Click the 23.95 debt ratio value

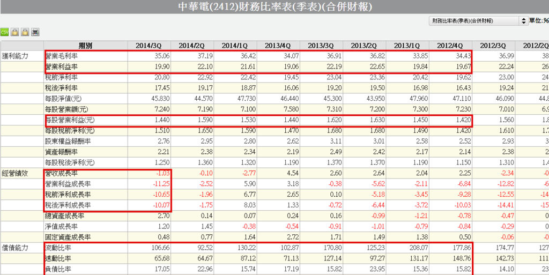click(376, 270)
